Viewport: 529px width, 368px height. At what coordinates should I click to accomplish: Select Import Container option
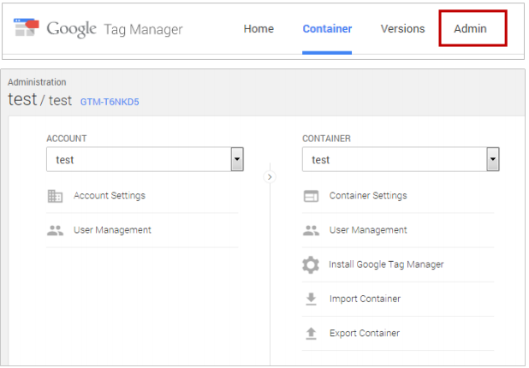(365, 299)
